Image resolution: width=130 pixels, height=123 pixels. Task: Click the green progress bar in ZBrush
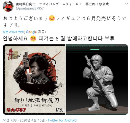point(95,50)
